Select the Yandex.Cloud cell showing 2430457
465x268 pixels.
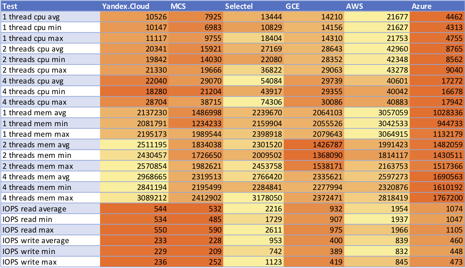[x=134, y=155]
